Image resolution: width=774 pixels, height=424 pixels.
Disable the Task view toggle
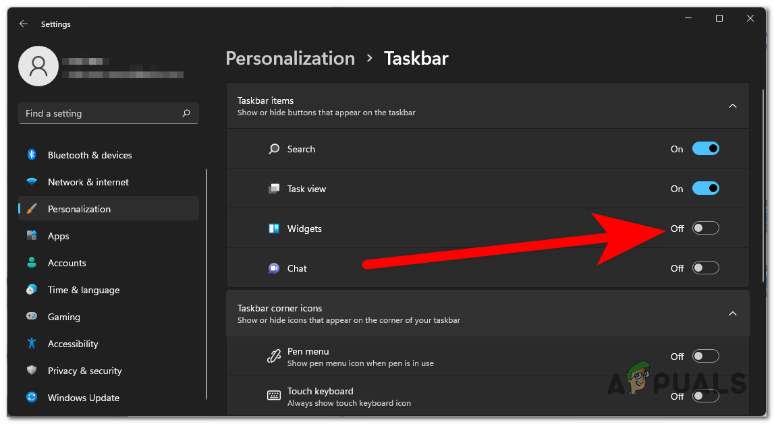coord(705,189)
